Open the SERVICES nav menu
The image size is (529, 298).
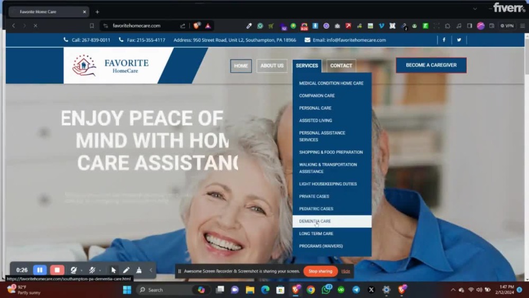pos(307,66)
